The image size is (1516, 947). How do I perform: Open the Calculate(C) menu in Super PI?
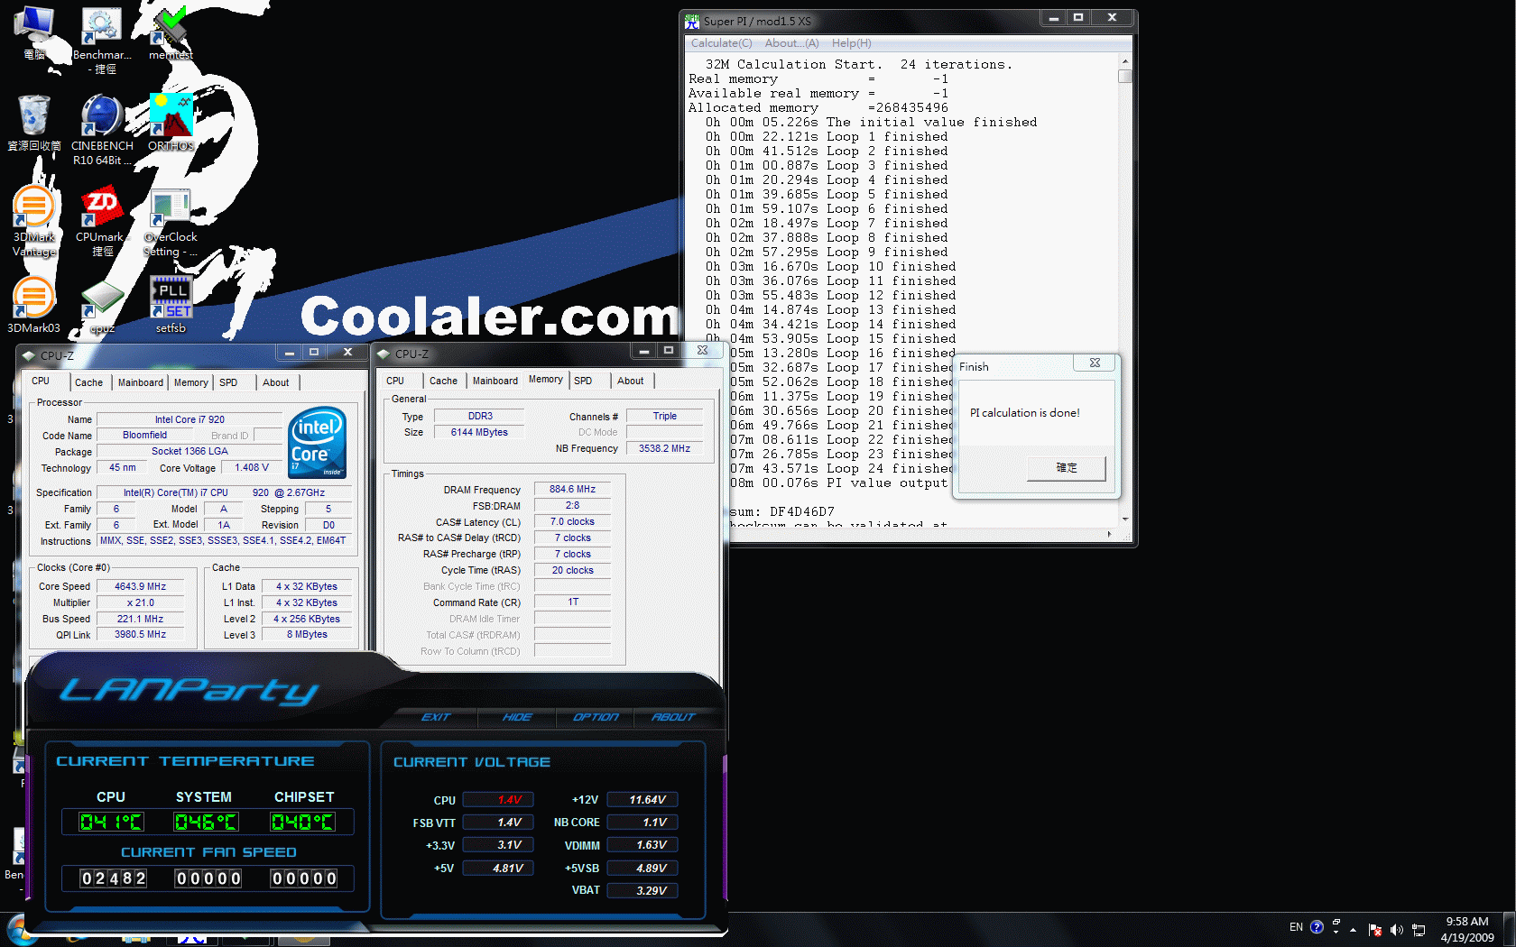point(721,43)
